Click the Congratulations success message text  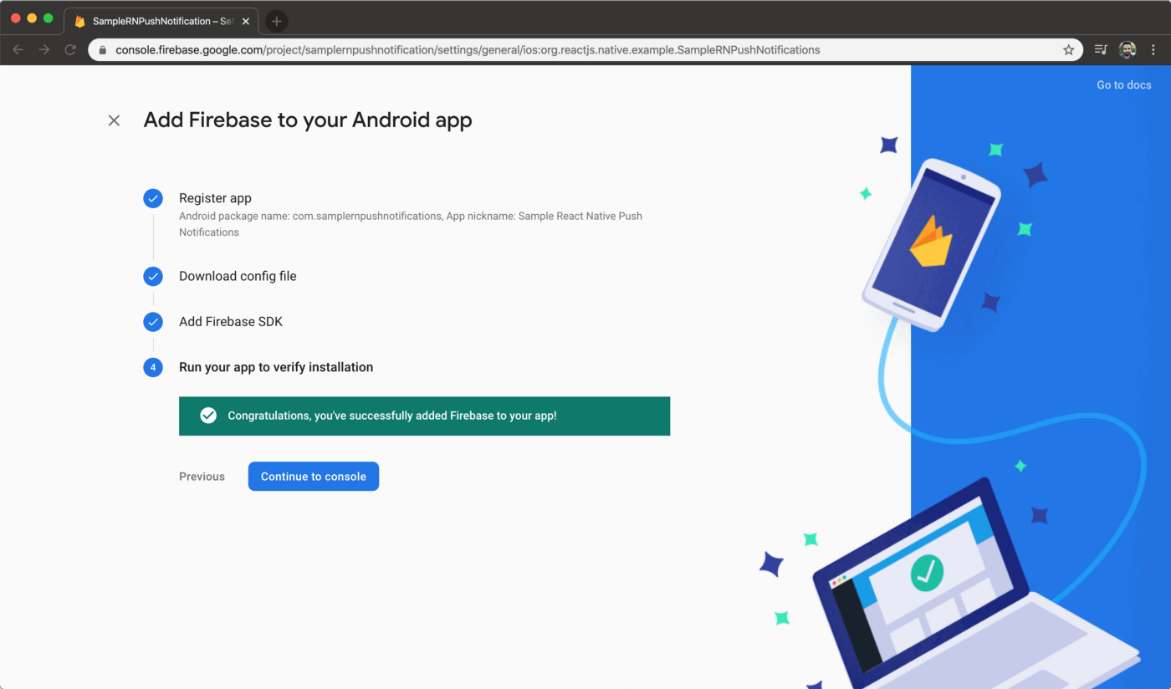pos(392,416)
